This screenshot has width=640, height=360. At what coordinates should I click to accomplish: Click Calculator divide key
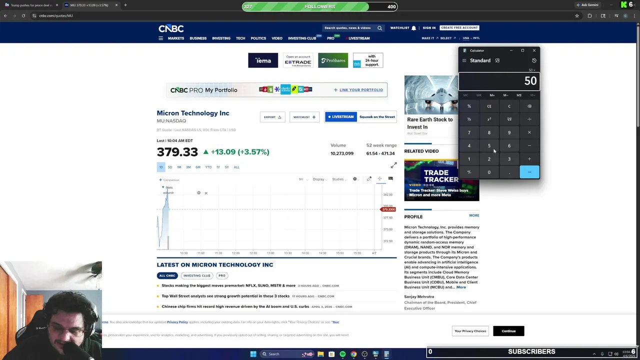(x=529, y=119)
